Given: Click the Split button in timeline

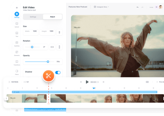Looking at the screenshot, I should click(26, 82).
